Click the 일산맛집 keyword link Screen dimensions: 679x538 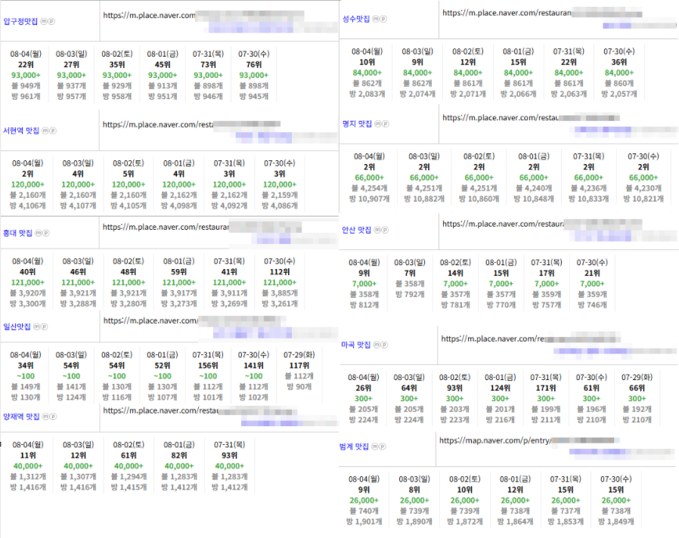click(x=17, y=326)
